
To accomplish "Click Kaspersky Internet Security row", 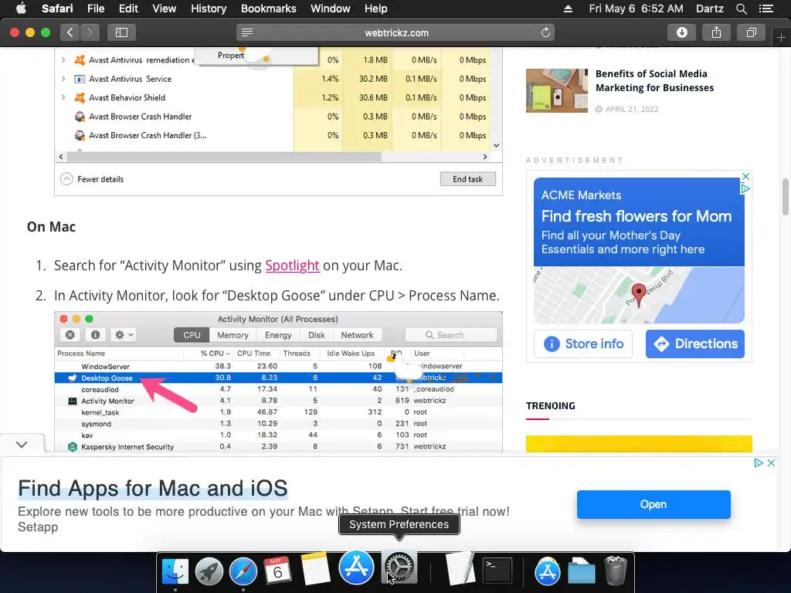I will pyautogui.click(x=278, y=447).
